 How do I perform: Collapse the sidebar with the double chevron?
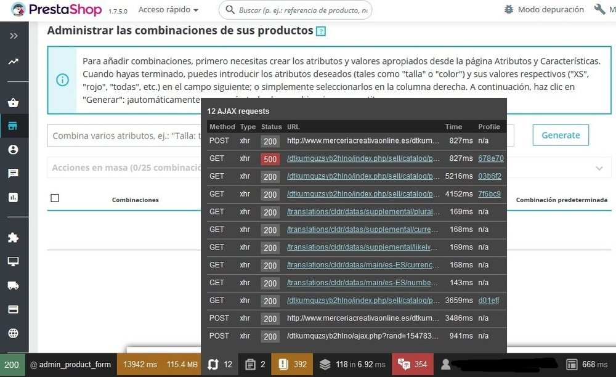coord(14,35)
